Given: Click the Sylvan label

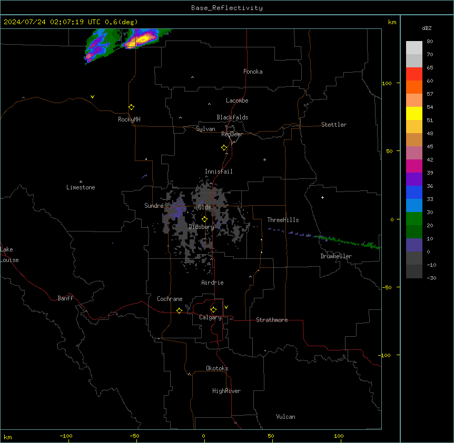Looking at the screenshot, I should (205, 129).
